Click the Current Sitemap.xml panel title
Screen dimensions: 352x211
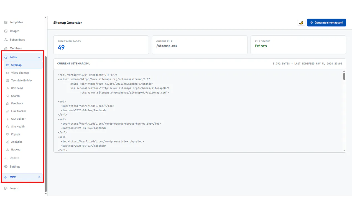[x=73, y=64]
